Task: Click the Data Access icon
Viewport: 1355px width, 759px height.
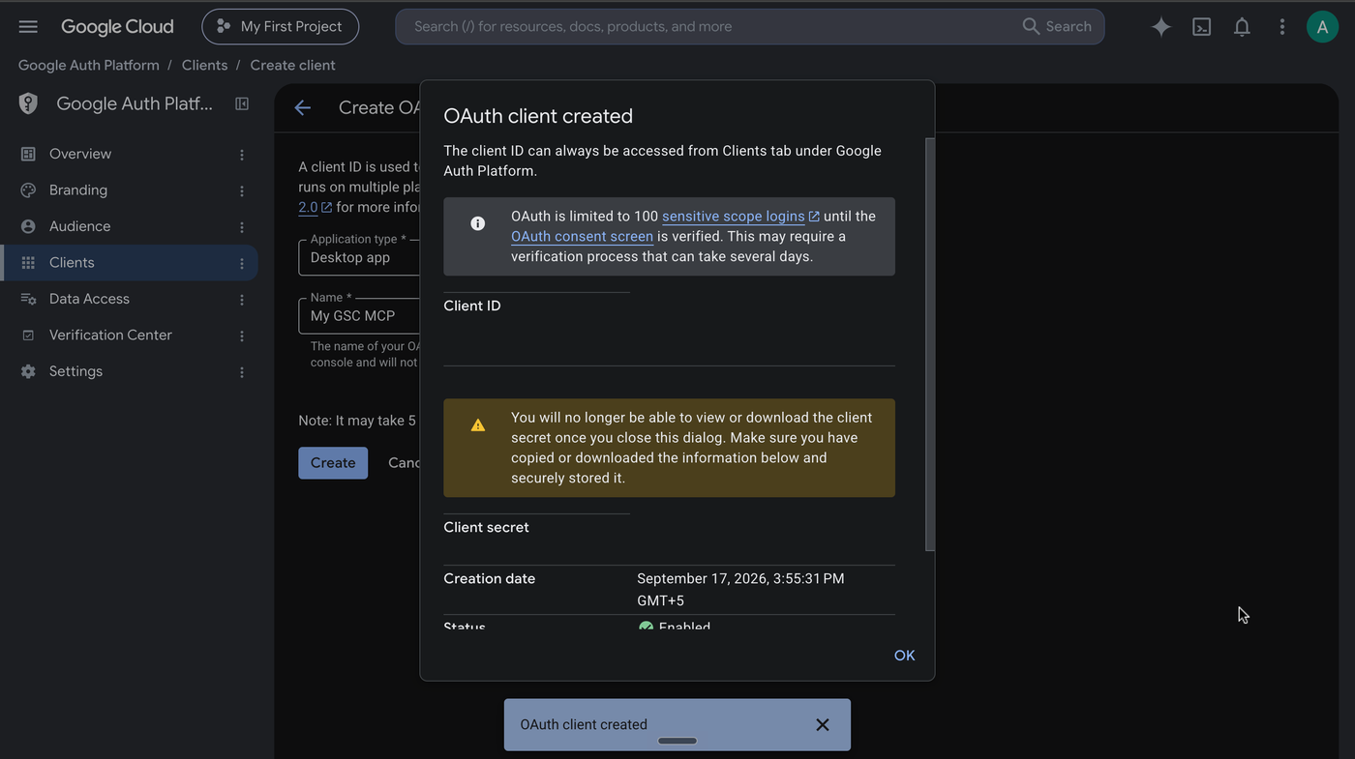Action: 28,299
